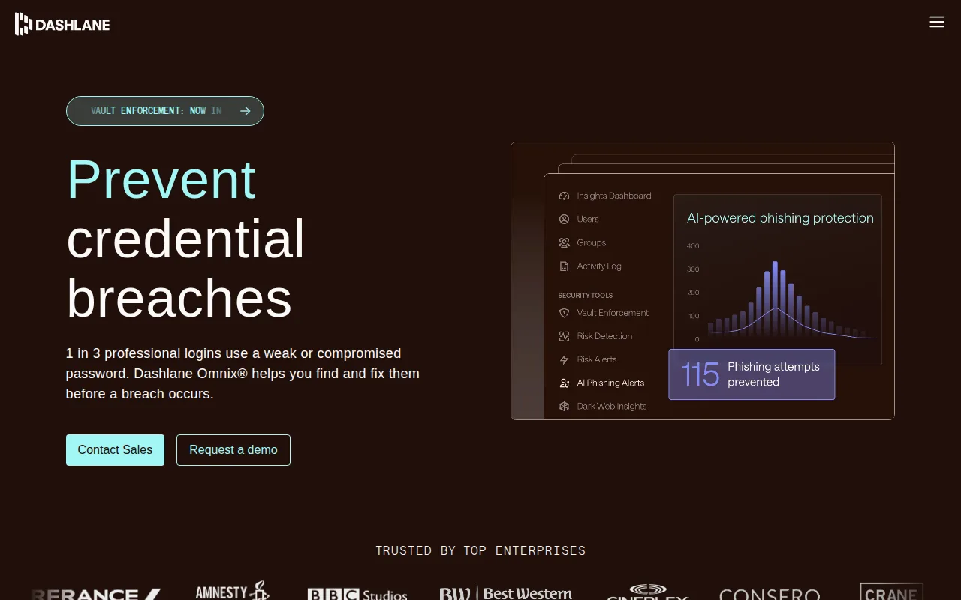Click the Amnesty logo
This screenshot has width=961, height=600.
point(232,592)
